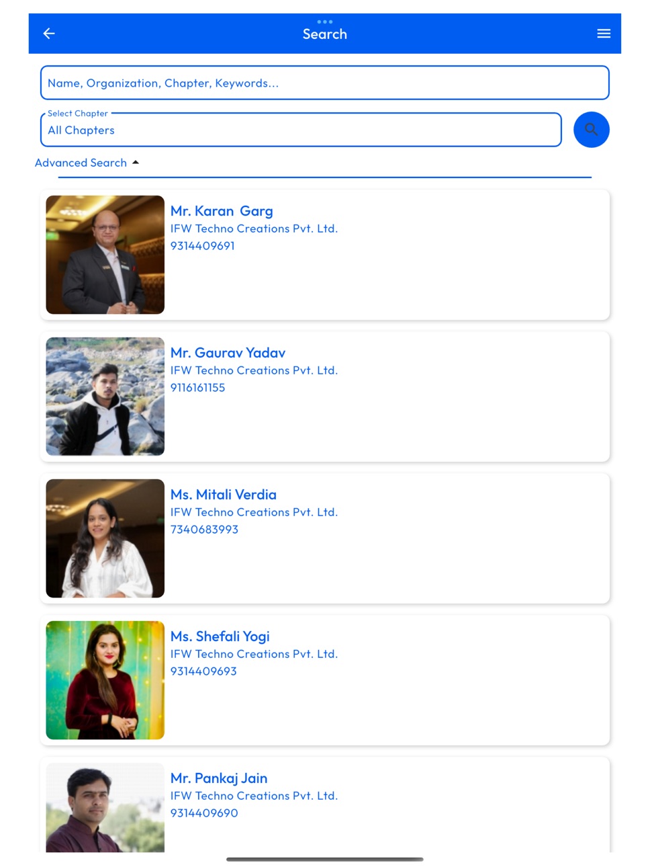Open Mr. Gaurav Yadav's photo
Viewport: 650px width, 867px height.
coord(105,397)
